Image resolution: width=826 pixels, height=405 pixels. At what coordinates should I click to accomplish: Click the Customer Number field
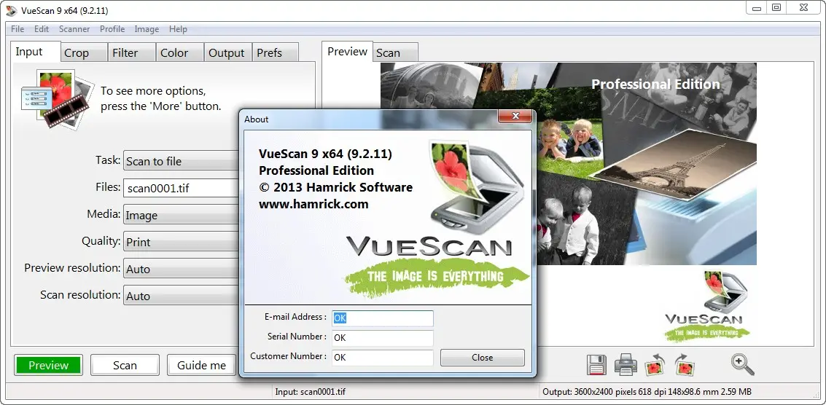(383, 357)
